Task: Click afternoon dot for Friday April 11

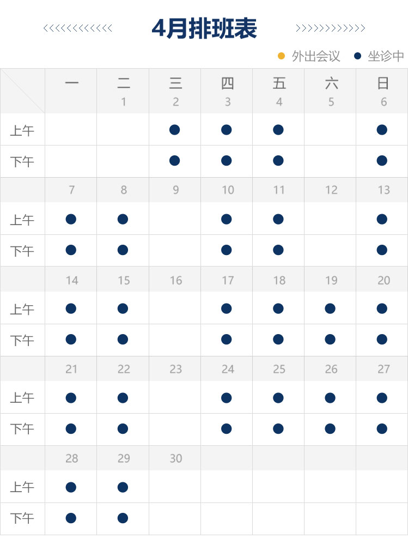Action: (278, 250)
